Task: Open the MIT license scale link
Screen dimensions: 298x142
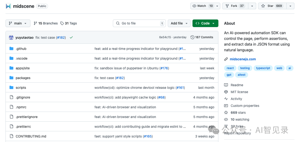Action: tap(239, 92)
